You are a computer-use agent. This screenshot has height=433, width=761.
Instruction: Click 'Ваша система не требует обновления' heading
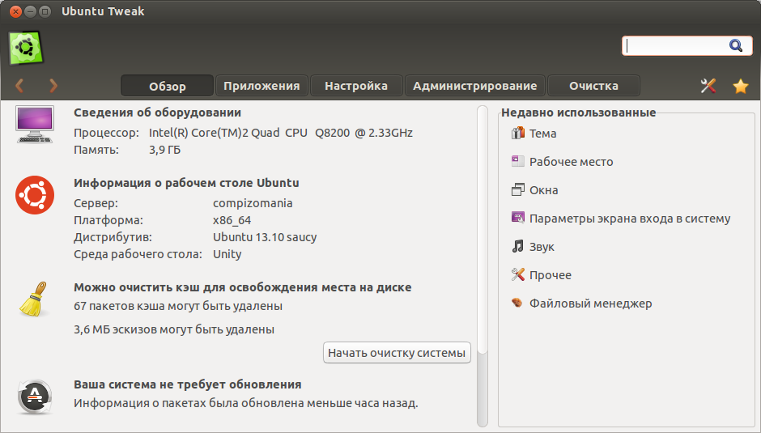tap(187, 384)
